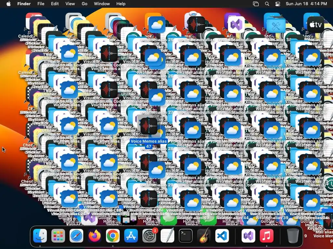Open the App Store from the Dock
333x249 pixels.
(131, 236)
